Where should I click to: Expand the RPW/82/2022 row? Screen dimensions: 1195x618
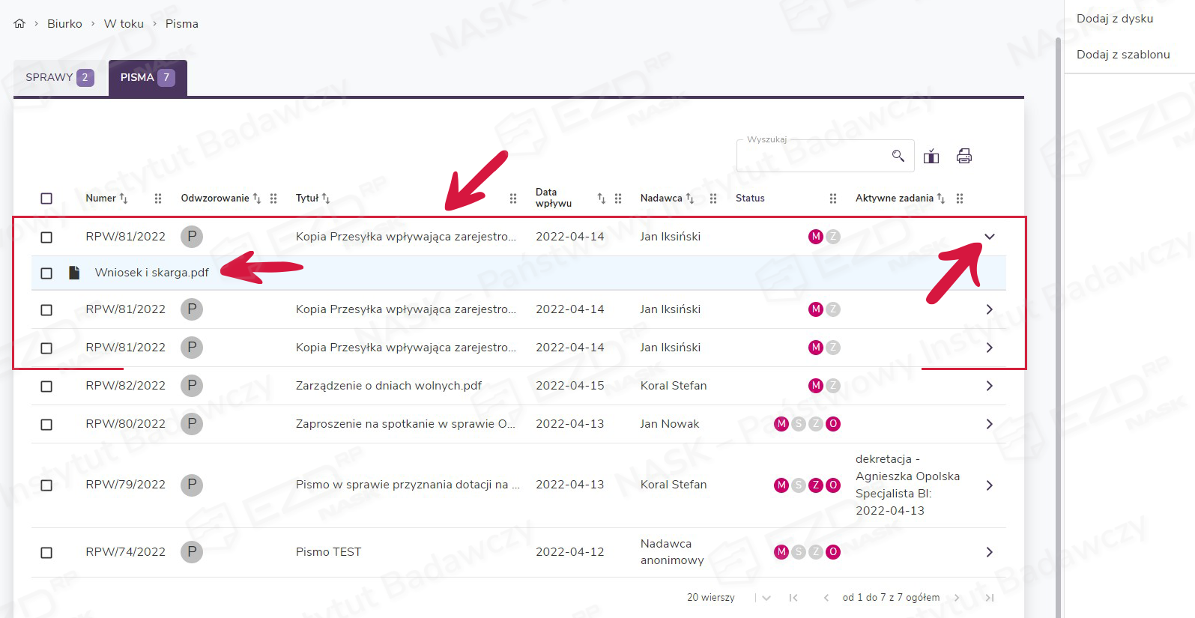[989, 386]
